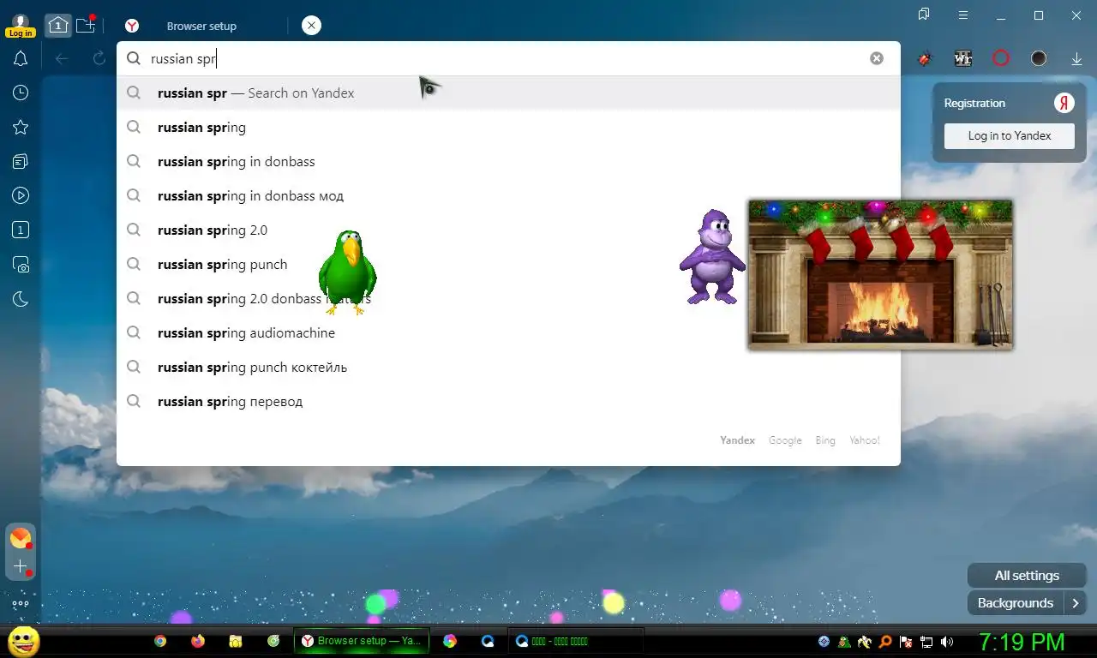The image size is (1097, 658).
Task: Click the dark circle extension icon
Action: [1039, 58]
